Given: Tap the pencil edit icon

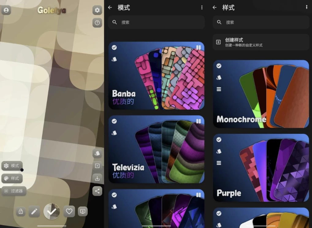Looking at the screenshot, I should point(34,211).
